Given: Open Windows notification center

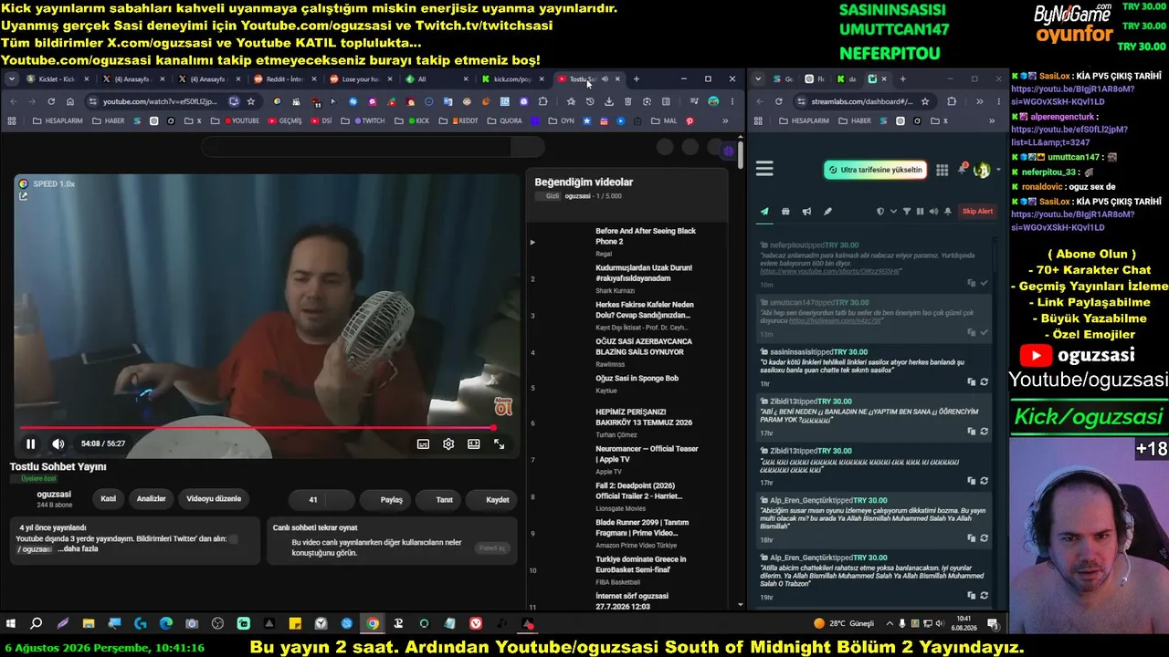Looking at the screenshot, I should tap(993, 624).
